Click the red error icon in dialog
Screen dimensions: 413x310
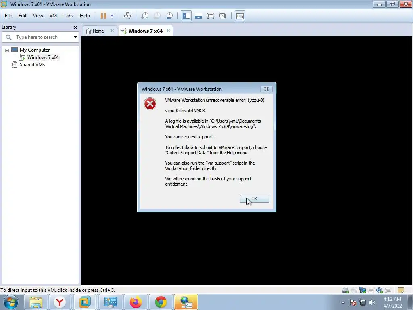[150, 104]
